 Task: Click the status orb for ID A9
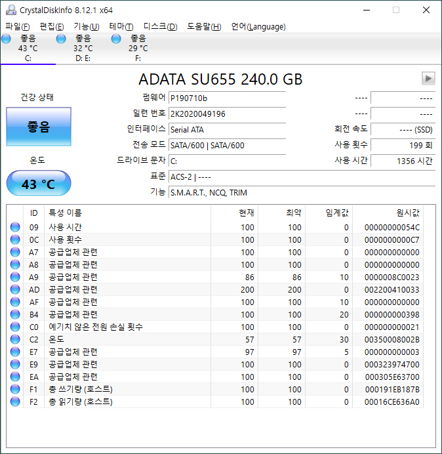click(x=15, y=277)
